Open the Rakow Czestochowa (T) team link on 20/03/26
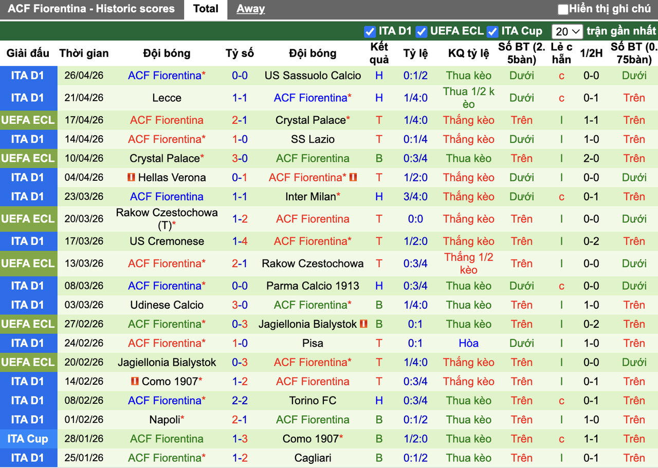 (x=167, y=219)
